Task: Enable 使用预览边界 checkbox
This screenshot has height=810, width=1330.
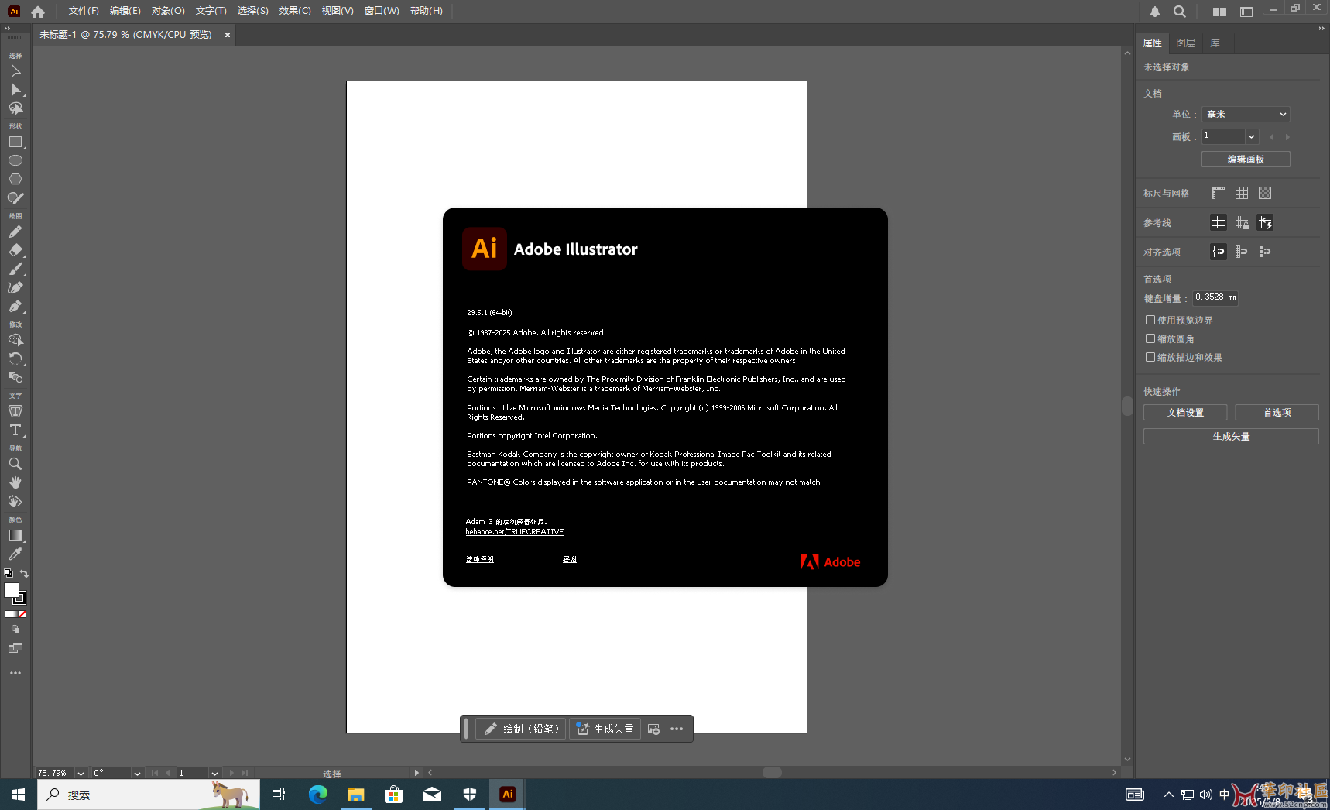Action: [x=1150, y=320]
